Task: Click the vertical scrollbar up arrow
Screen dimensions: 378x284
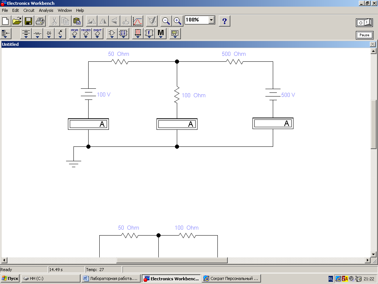Action: click(x=374, y=51)
